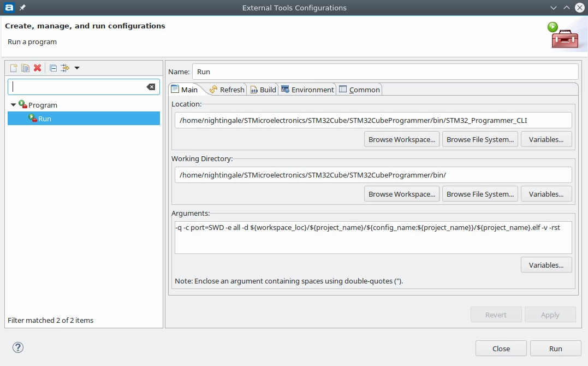Open the window menu application icon
Viewport: 588px width, 366px height.
click(9, 8)
